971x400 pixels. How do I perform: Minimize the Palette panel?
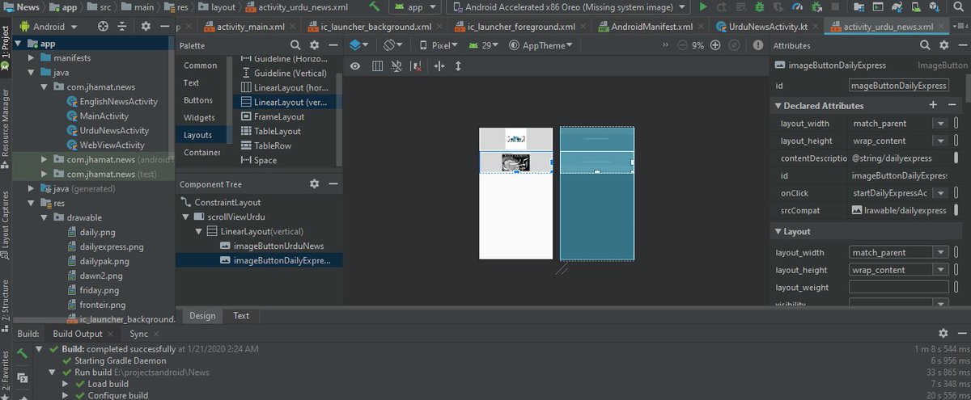point(332,45)
